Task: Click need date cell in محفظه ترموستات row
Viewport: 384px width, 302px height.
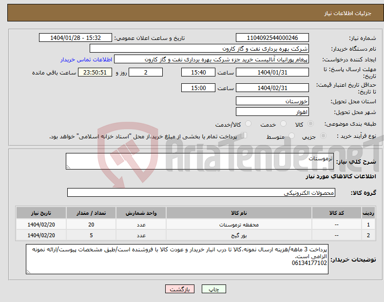Action: coord(41,225)
